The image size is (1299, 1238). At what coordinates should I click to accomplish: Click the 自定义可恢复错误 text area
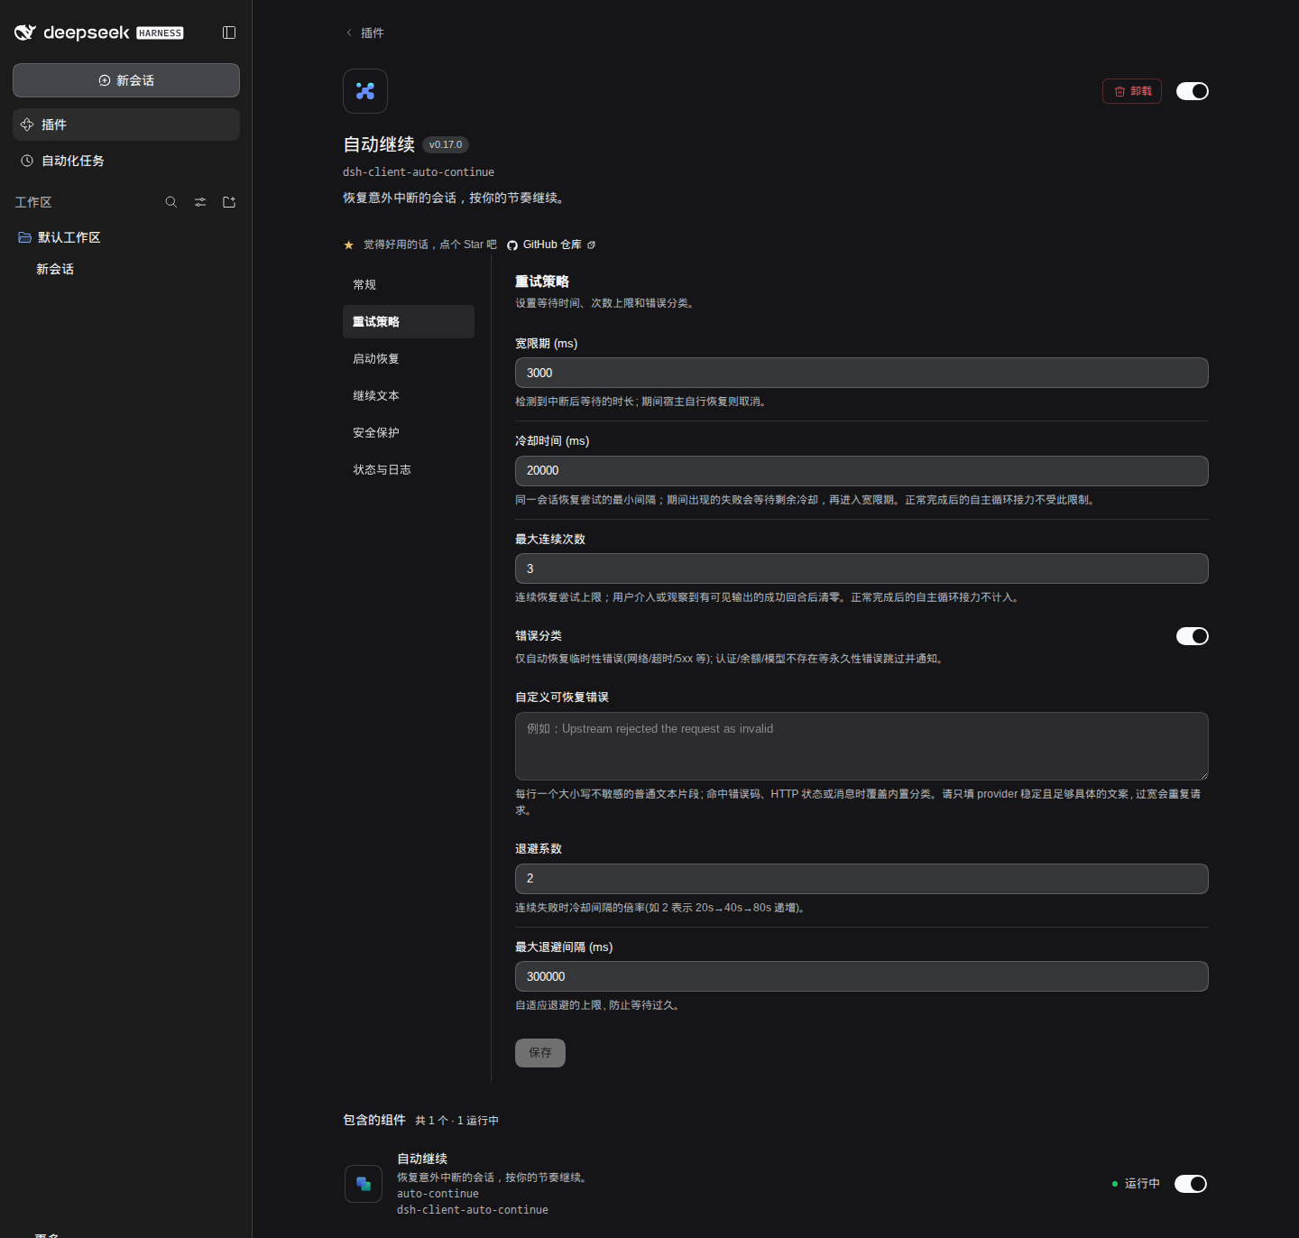pos(861,746)
